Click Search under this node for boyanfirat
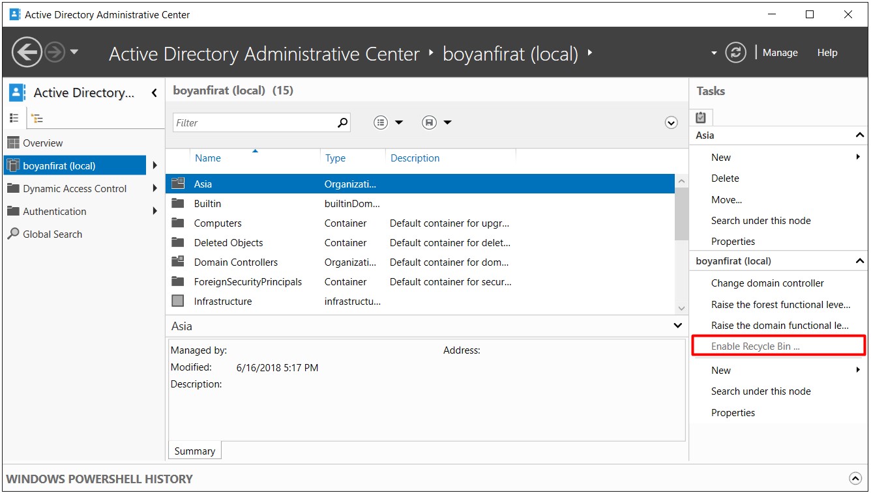The width and height of the screenshot is (871, 493). click(761, 391)
